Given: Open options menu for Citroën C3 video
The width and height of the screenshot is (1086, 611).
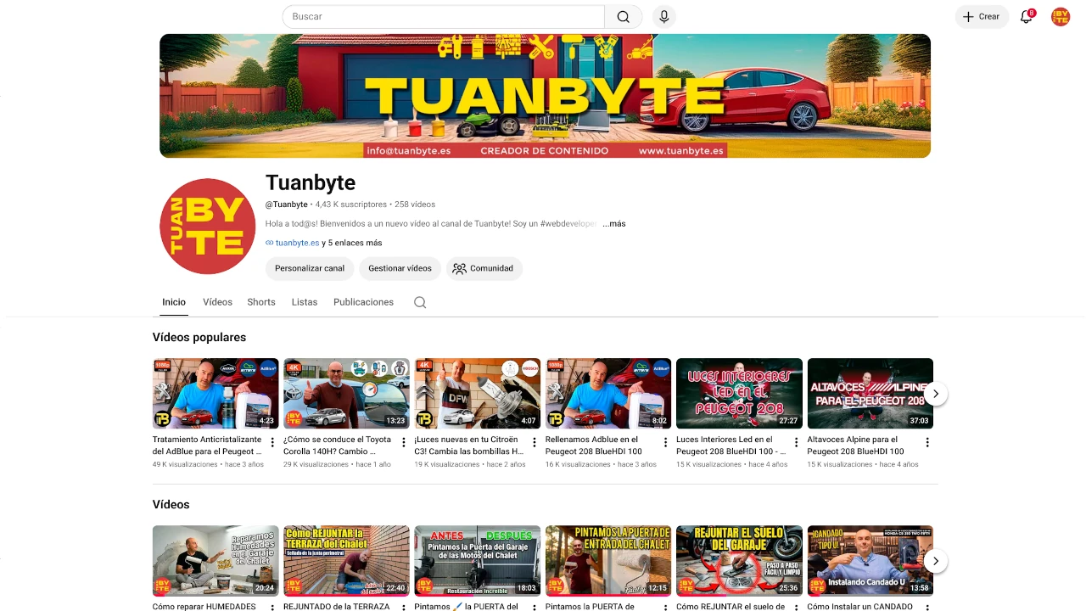Looking at the screenshot, I should tap(535, 442).
